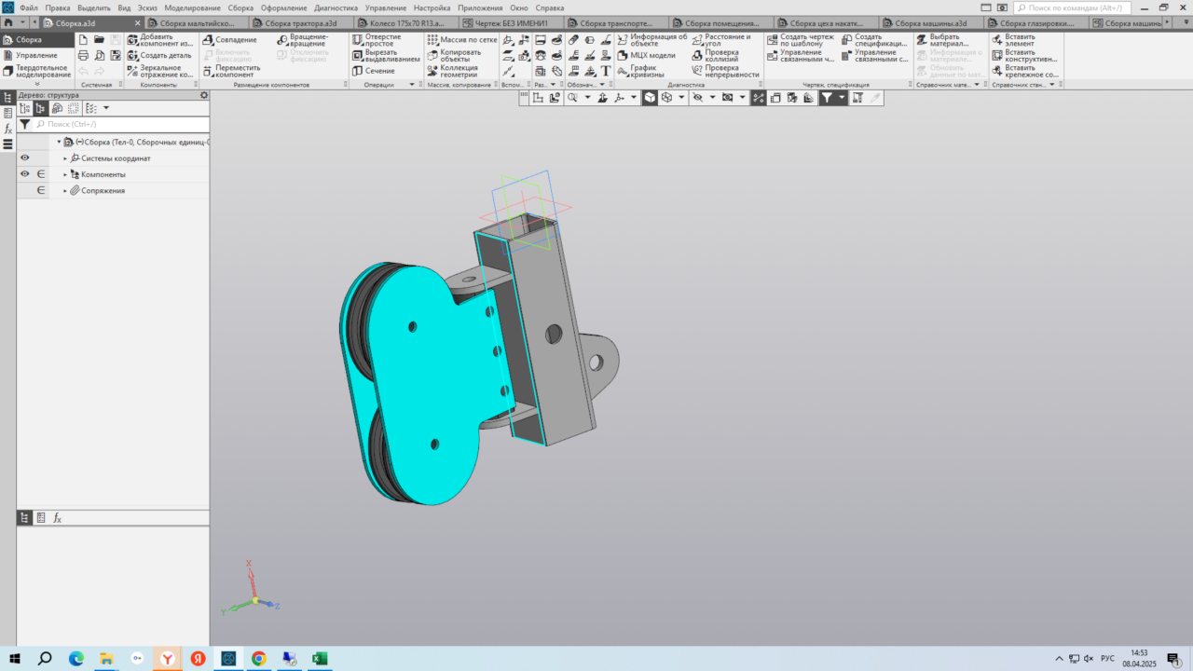
Task: Click Информация об объекте tool
Action: coord(651,40)
